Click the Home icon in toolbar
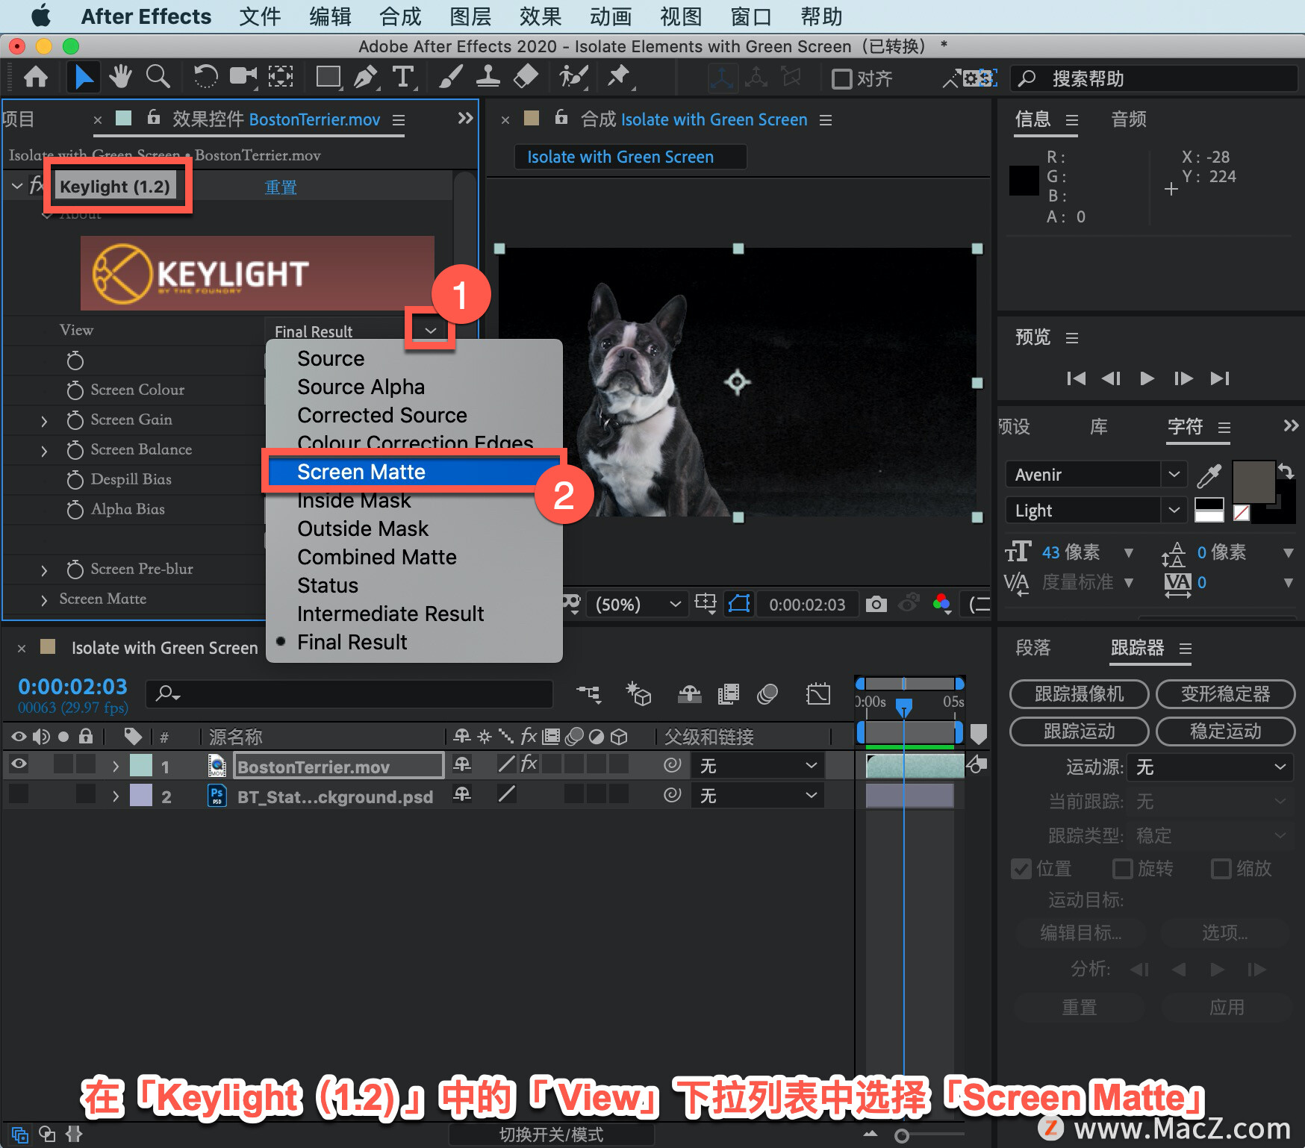The image size is (1305, 1148). coord(36,77)
